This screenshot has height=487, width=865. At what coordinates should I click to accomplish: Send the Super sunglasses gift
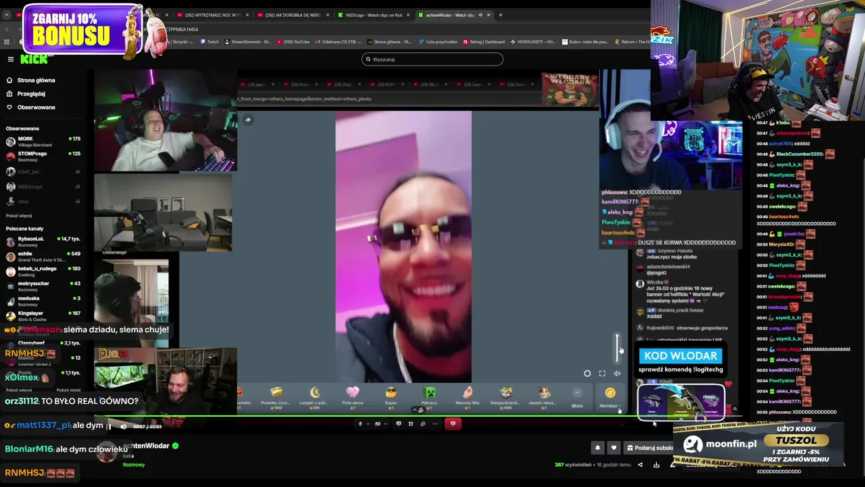pyautogui.click(x=391, y=396)
